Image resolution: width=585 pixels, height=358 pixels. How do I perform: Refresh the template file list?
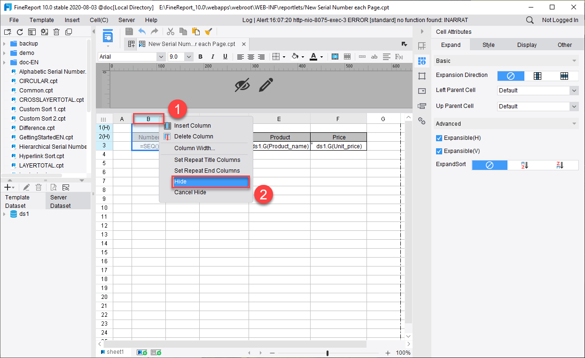click(x=20, y=32)
